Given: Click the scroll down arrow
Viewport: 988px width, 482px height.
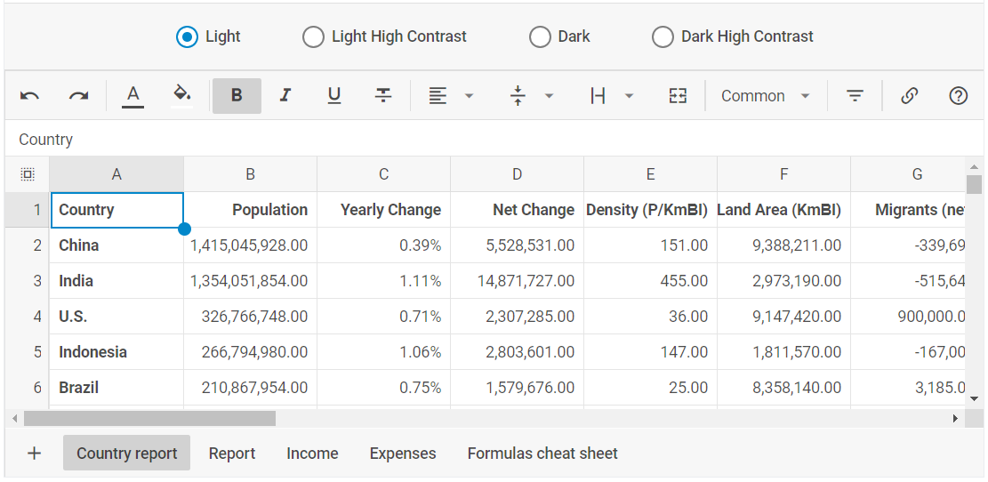Looking at the screenshot, I should tap(974, 398).
